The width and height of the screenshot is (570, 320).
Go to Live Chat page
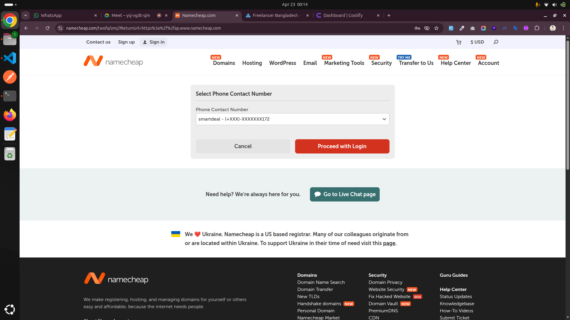pyautogui.click(x=345, y=194)
